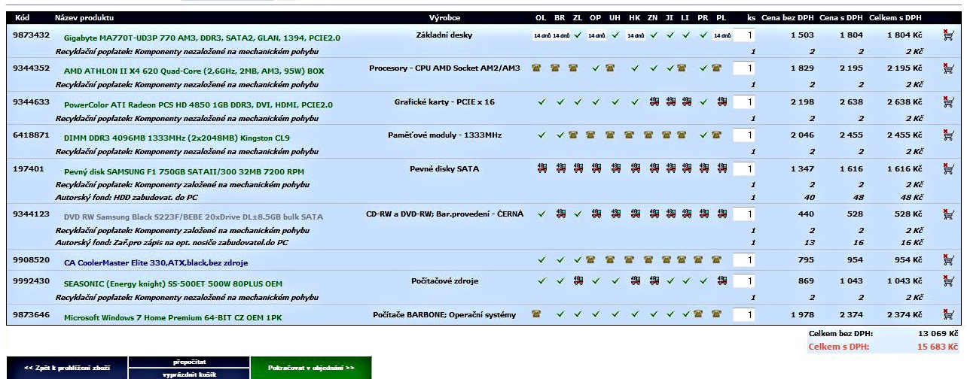
Task: Remove PowerColor ATI Radeon HD 4850 from cart
Action: point(948,102)
